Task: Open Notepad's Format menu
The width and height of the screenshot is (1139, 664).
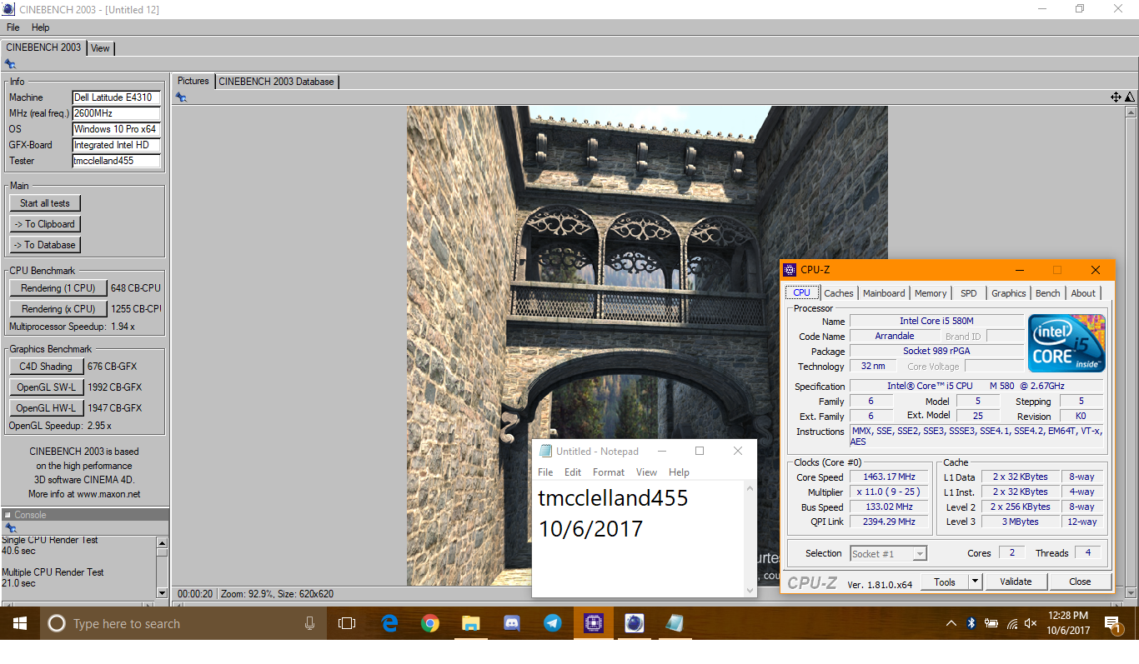Action: pos(609,472)
